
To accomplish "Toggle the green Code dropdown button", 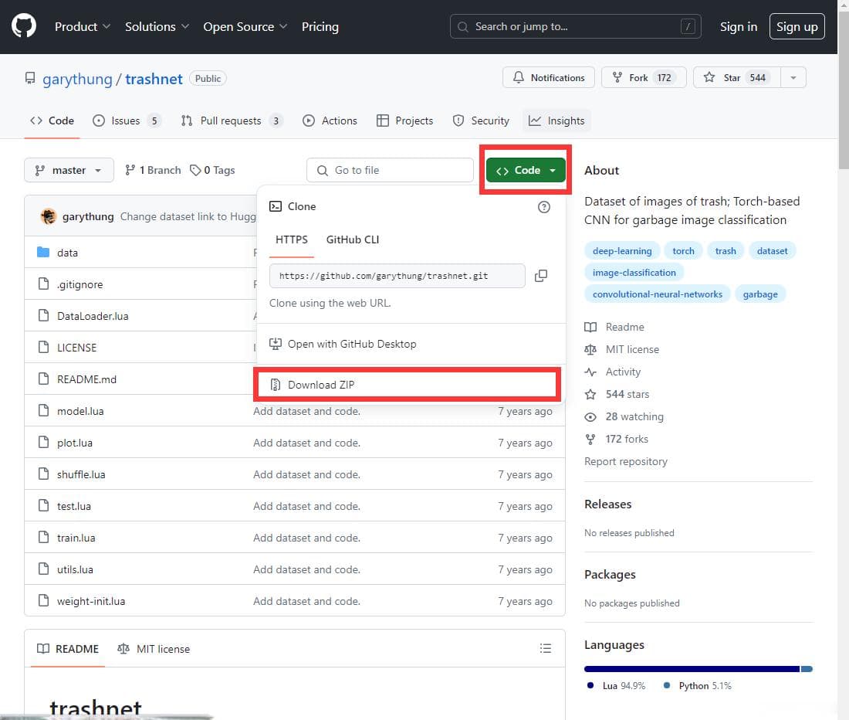I will click(525, 170).
